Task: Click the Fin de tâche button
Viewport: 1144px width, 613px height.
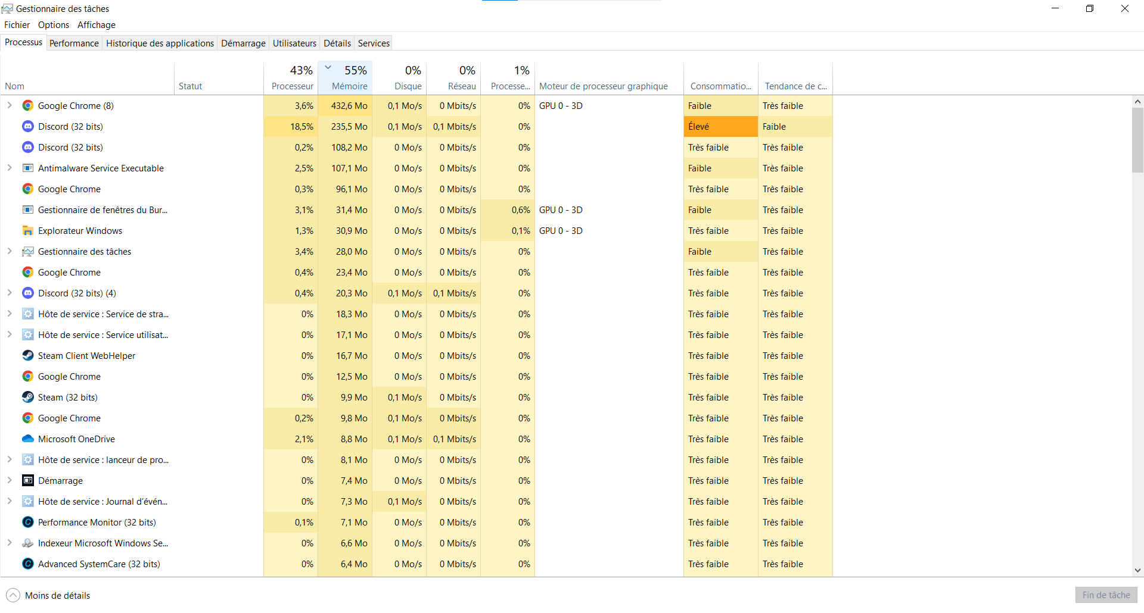Action: [x=1106, y=595]
